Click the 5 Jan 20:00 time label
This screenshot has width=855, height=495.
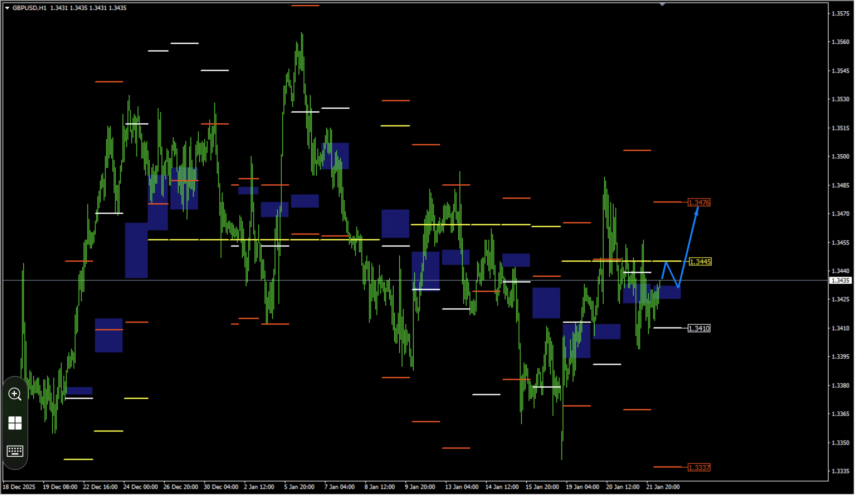[x=299, y=487]
